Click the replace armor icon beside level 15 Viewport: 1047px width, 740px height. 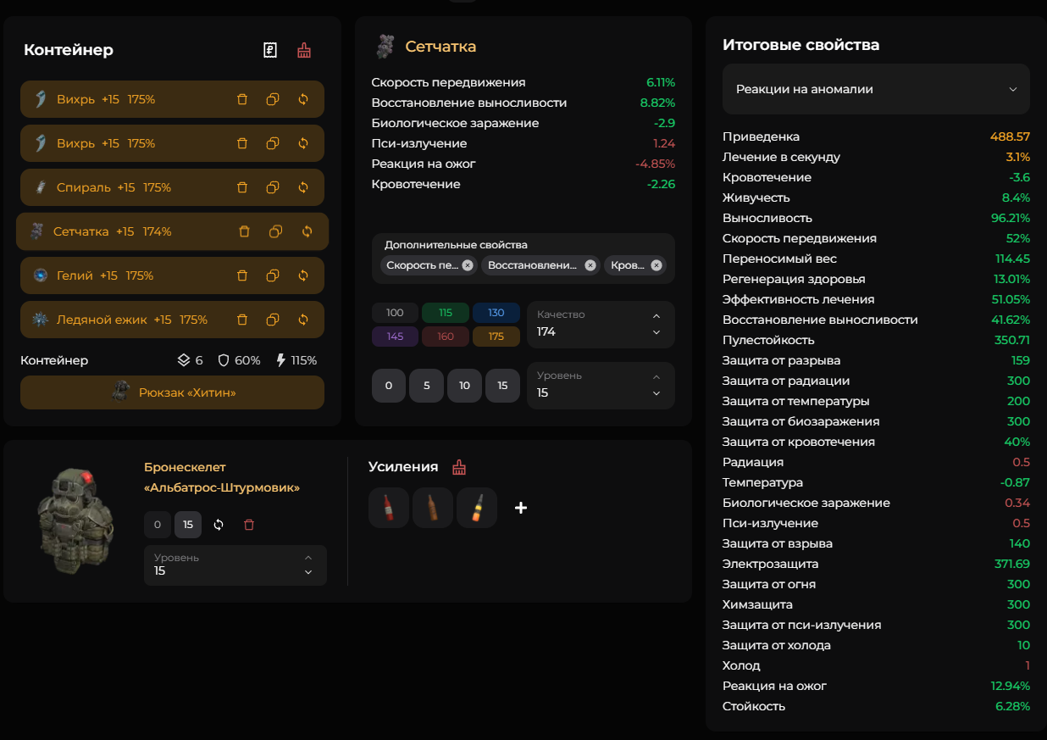219,525
